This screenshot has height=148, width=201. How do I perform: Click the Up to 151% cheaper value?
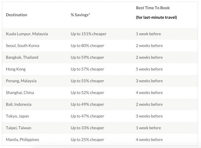coord(89,34)
